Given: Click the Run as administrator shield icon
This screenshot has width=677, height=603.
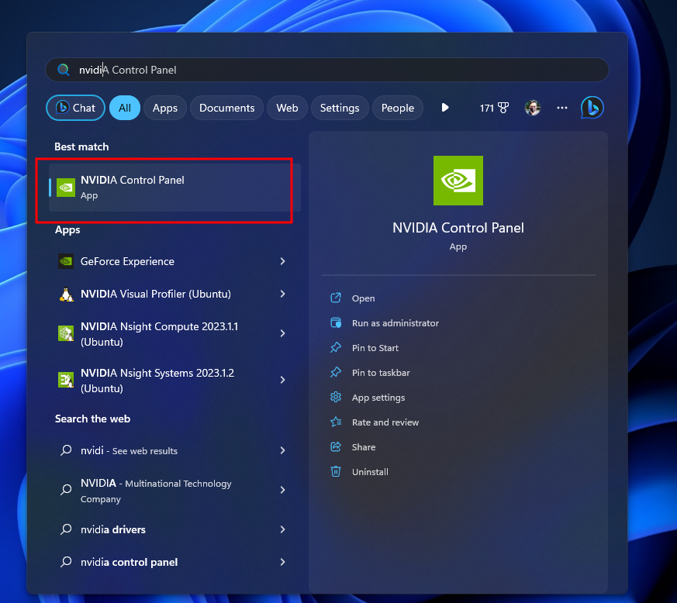Looking at the screenshot, I should click(336, 323).
